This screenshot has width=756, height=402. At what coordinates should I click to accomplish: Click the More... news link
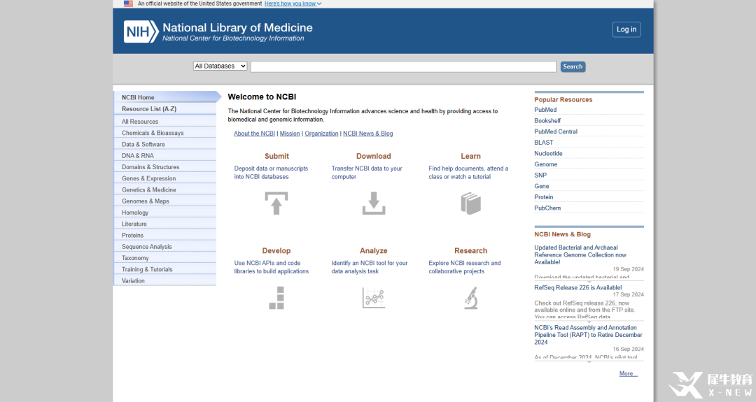628,373
